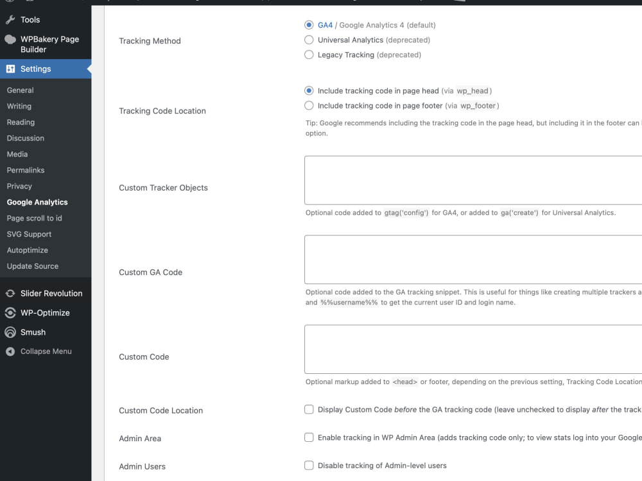Image resolution: width=642 pixels, height=481 pixels.
Task: Click the Tools wrench icon
Action: pyautogui.click(x=10, y=20)
